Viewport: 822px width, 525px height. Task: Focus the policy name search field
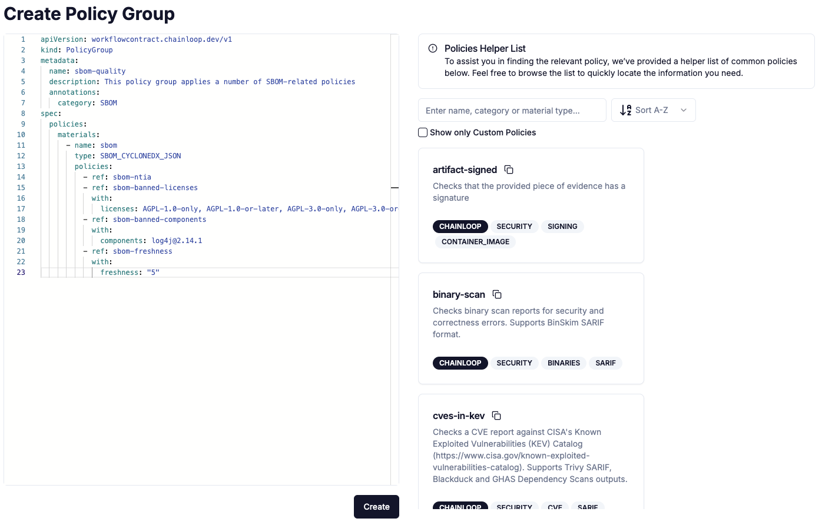pyautogui.click(x=512, y=111)
